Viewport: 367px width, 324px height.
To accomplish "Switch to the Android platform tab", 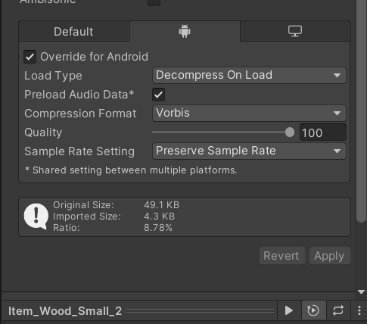I will tap(185, 31).
